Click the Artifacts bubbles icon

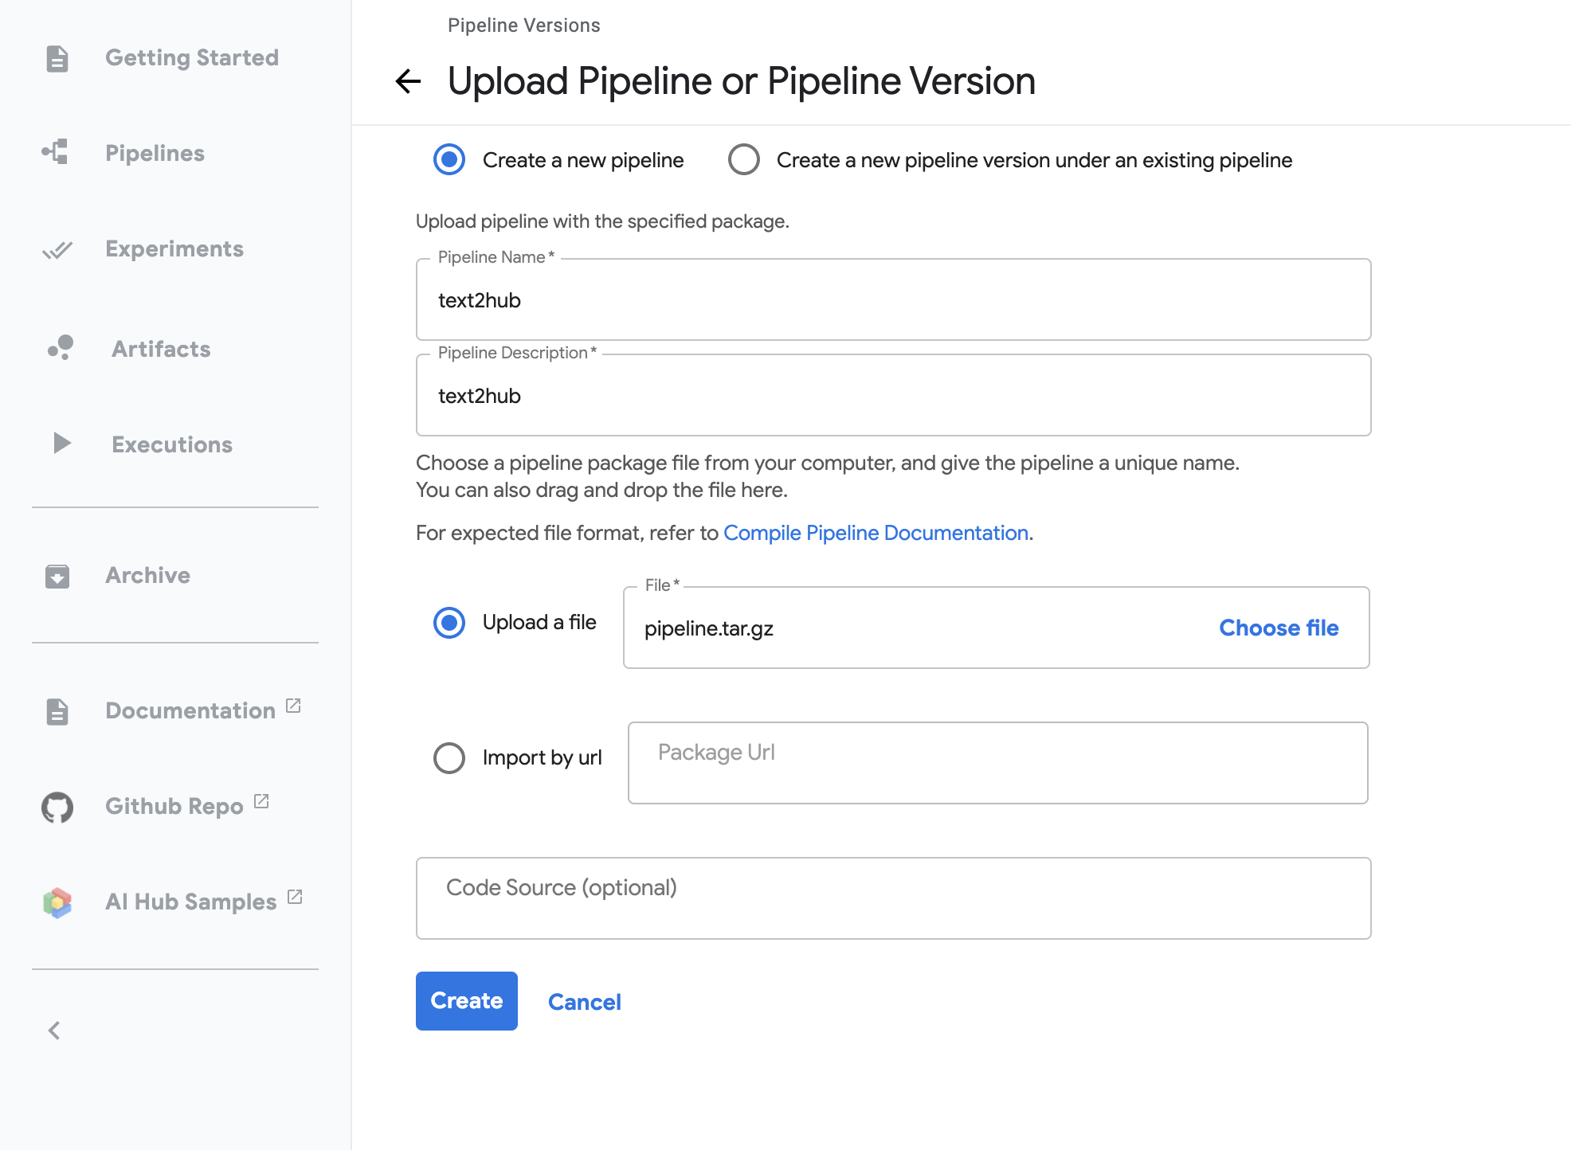coord(61,348)
